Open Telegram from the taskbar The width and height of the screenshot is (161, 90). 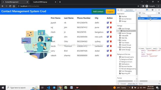tap(54, 88)
